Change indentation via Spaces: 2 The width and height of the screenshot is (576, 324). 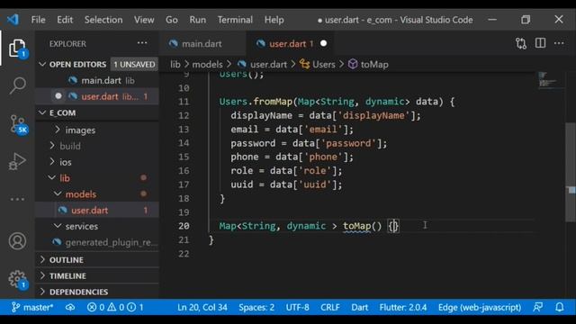(x=256, y=307)
